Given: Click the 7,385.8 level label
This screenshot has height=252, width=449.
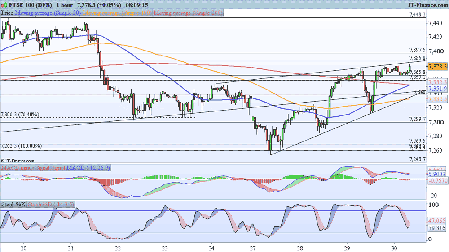Looking at the screenshot, I should pyautogui.click(x=417, y=58).
